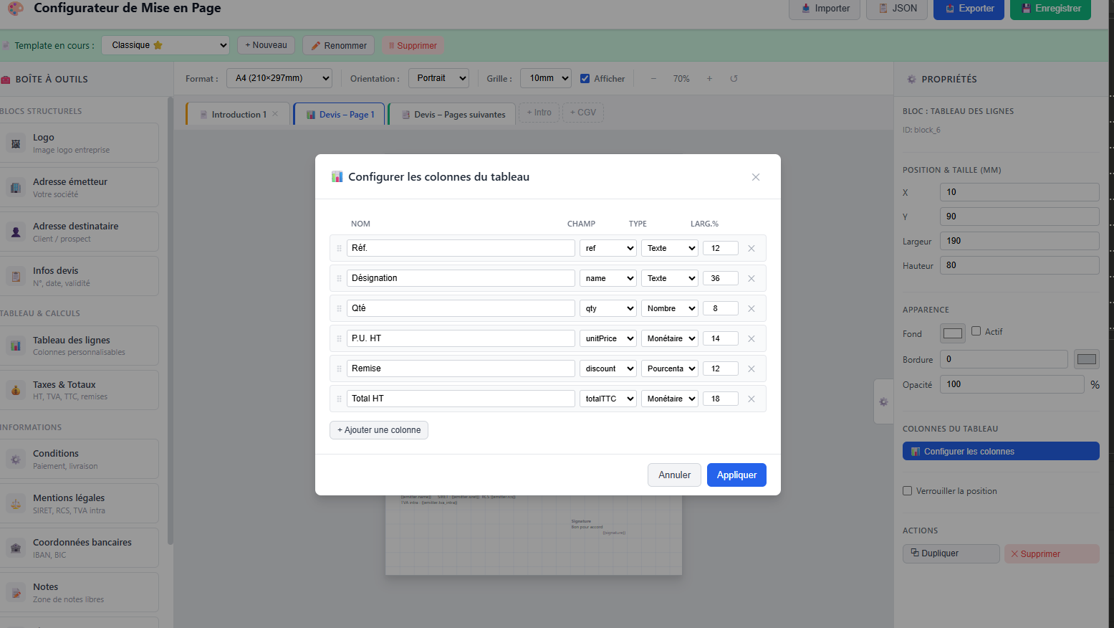Select the Devis – Page 1 tab
The width and height of the screenshot is (1114, 628).
tap(340, 115)
